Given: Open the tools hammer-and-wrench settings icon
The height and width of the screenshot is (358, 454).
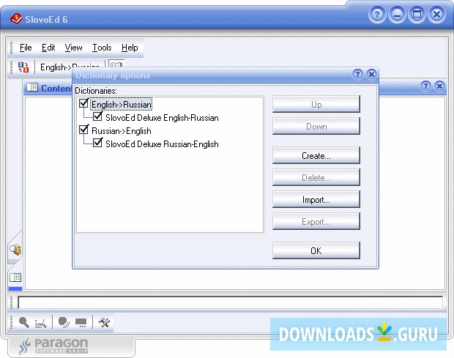Looking at the screenshot, I should pos(104,322).
